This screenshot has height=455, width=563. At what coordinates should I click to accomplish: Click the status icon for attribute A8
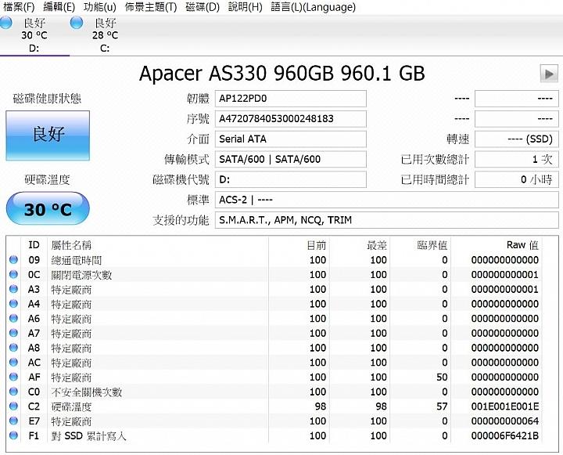13,347
